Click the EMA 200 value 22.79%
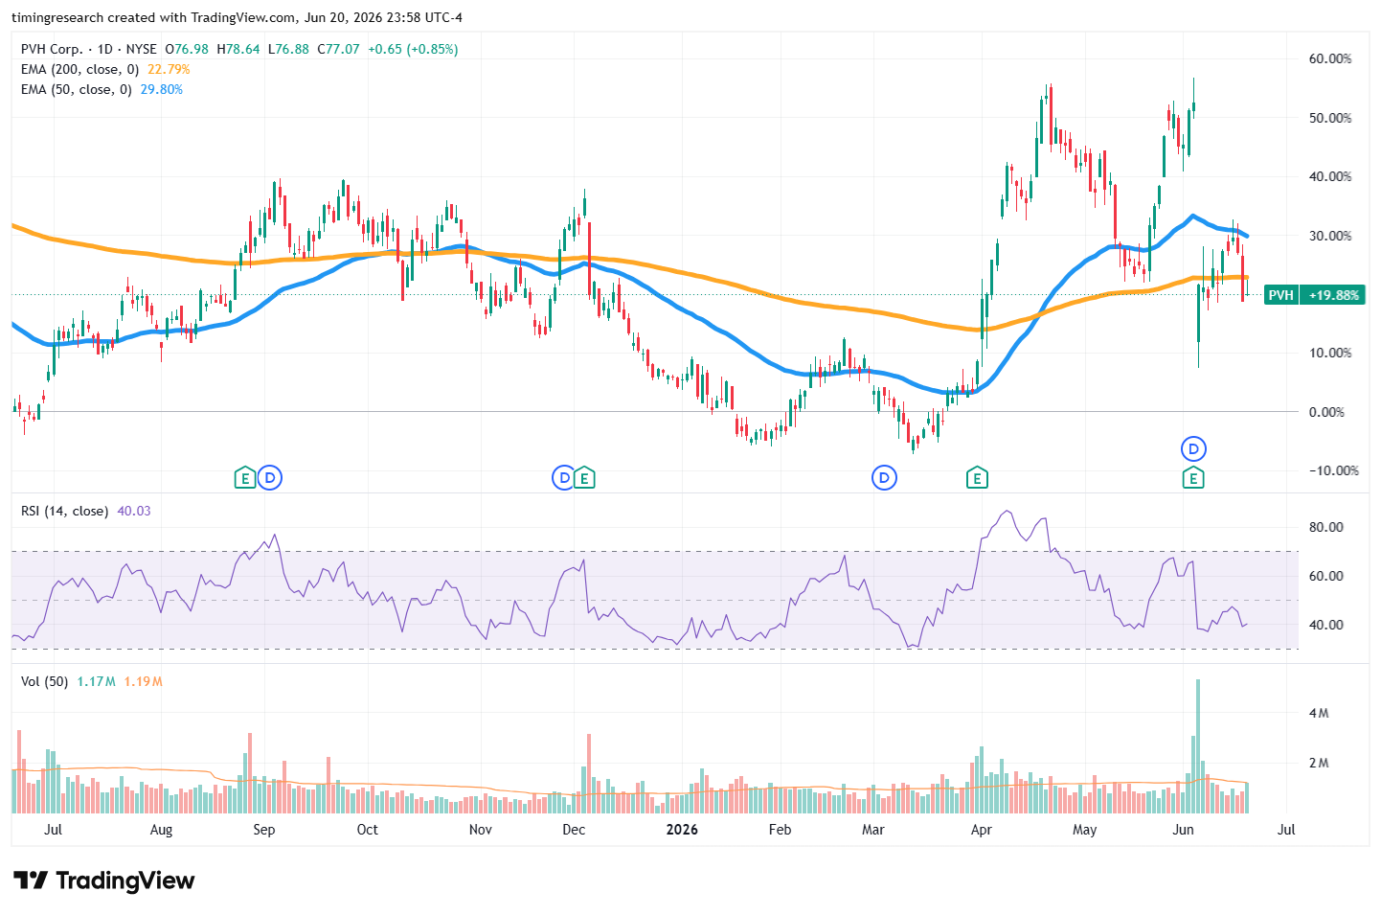This screenshot has height=915, width=1381. [169, 69]
